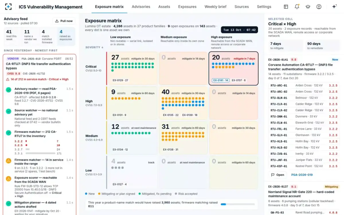Open the EX-0134 · 12 exposure chip
Image resolution: width=344 pixels, height=215 pixels.
point(120,149)
